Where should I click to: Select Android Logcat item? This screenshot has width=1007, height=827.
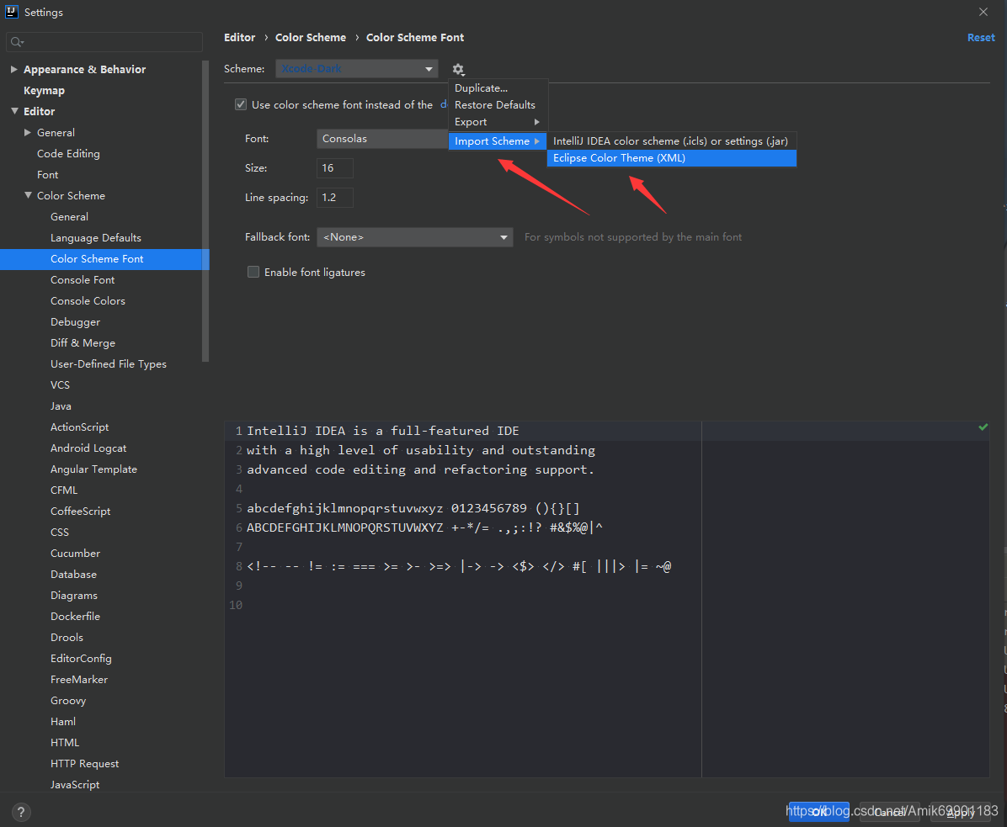(x=88, y=448)
